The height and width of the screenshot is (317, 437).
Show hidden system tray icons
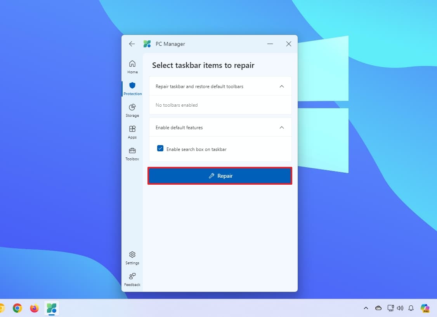point(366,308)
